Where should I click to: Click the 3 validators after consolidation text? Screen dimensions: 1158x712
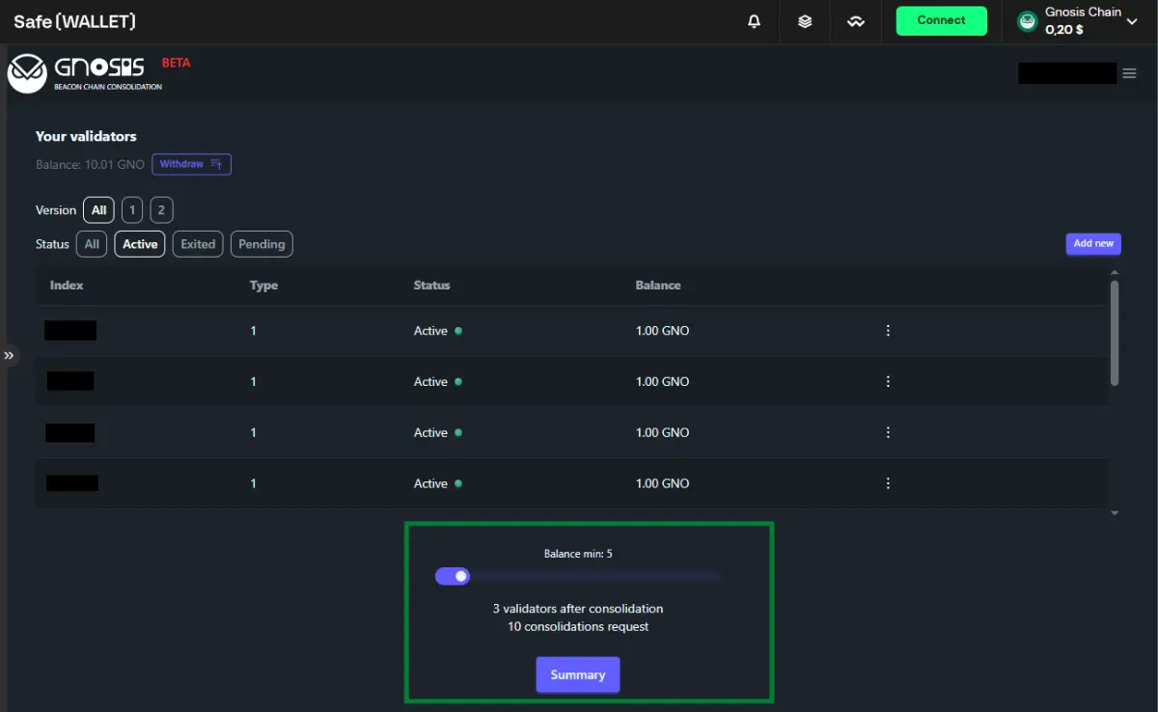click(578, 609)
